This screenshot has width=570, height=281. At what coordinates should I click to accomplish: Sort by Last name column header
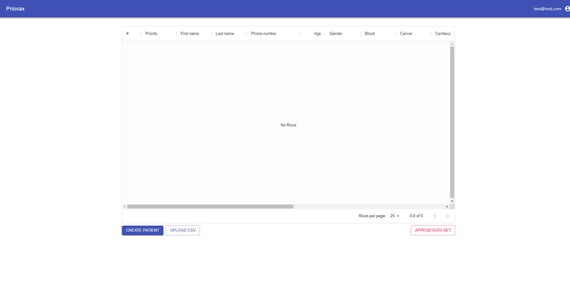(x=225, y=33)
